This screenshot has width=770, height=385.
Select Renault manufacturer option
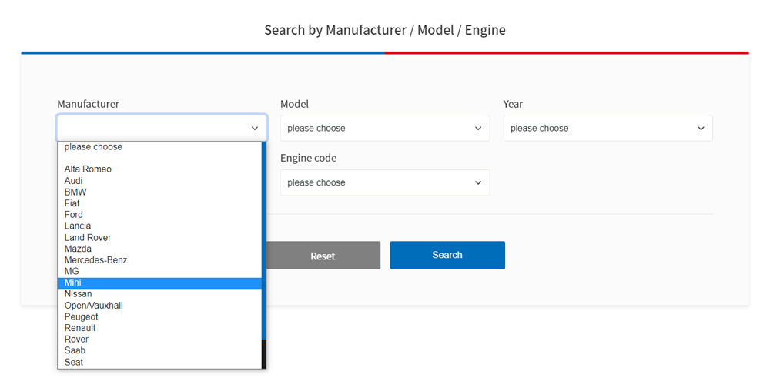[x=159, y=328]
